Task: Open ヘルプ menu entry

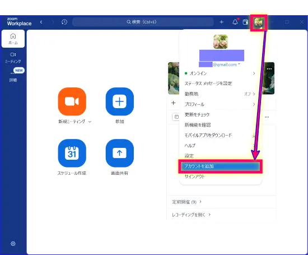Action: tap(221, 146)
